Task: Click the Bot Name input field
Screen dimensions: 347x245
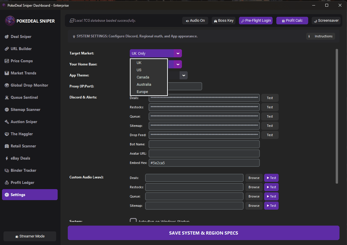Action: [204, 144]
